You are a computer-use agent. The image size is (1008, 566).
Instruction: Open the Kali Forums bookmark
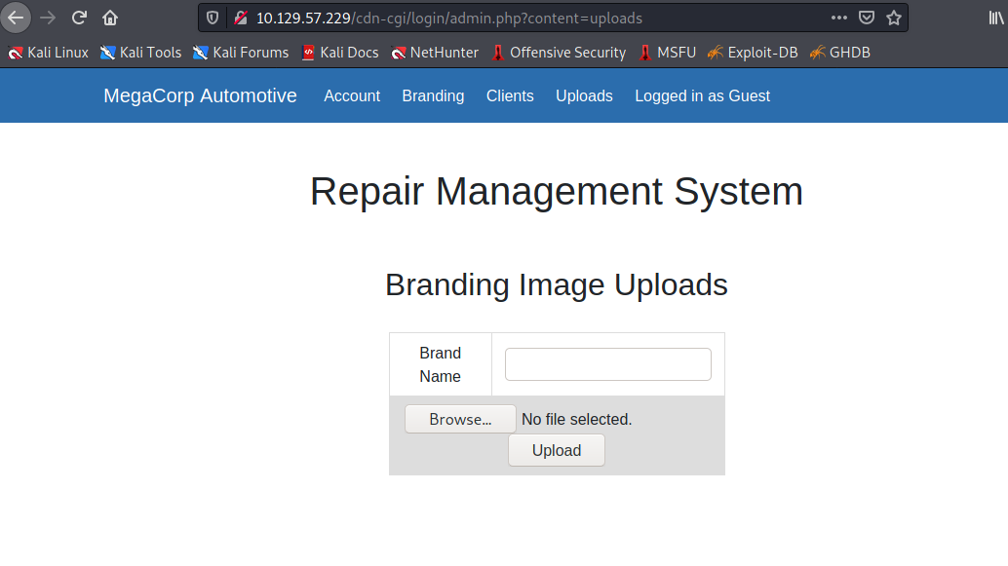click(241, 53)
